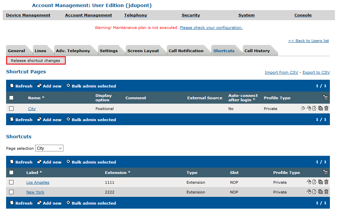Screen dimensions: 339x213
Task: Select all shortcuts via Label header checkbox
Action: (x=11, y=173)
